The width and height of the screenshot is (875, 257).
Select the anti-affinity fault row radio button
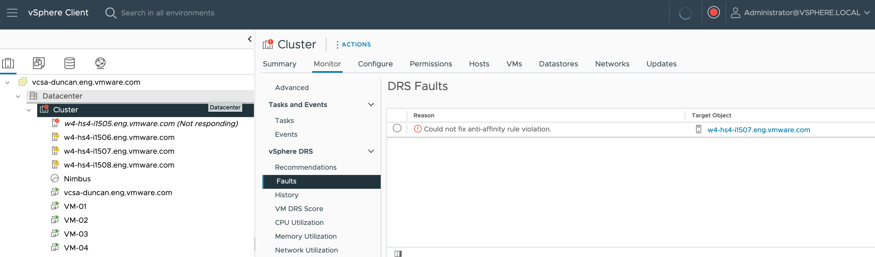point(397,128)
